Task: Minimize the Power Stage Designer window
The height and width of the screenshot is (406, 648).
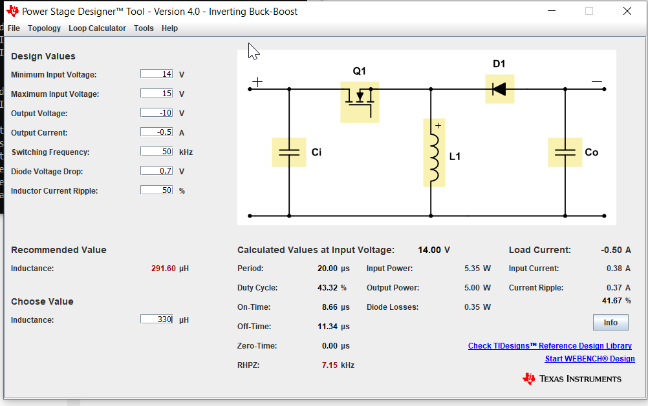Action: pos(551,11)
